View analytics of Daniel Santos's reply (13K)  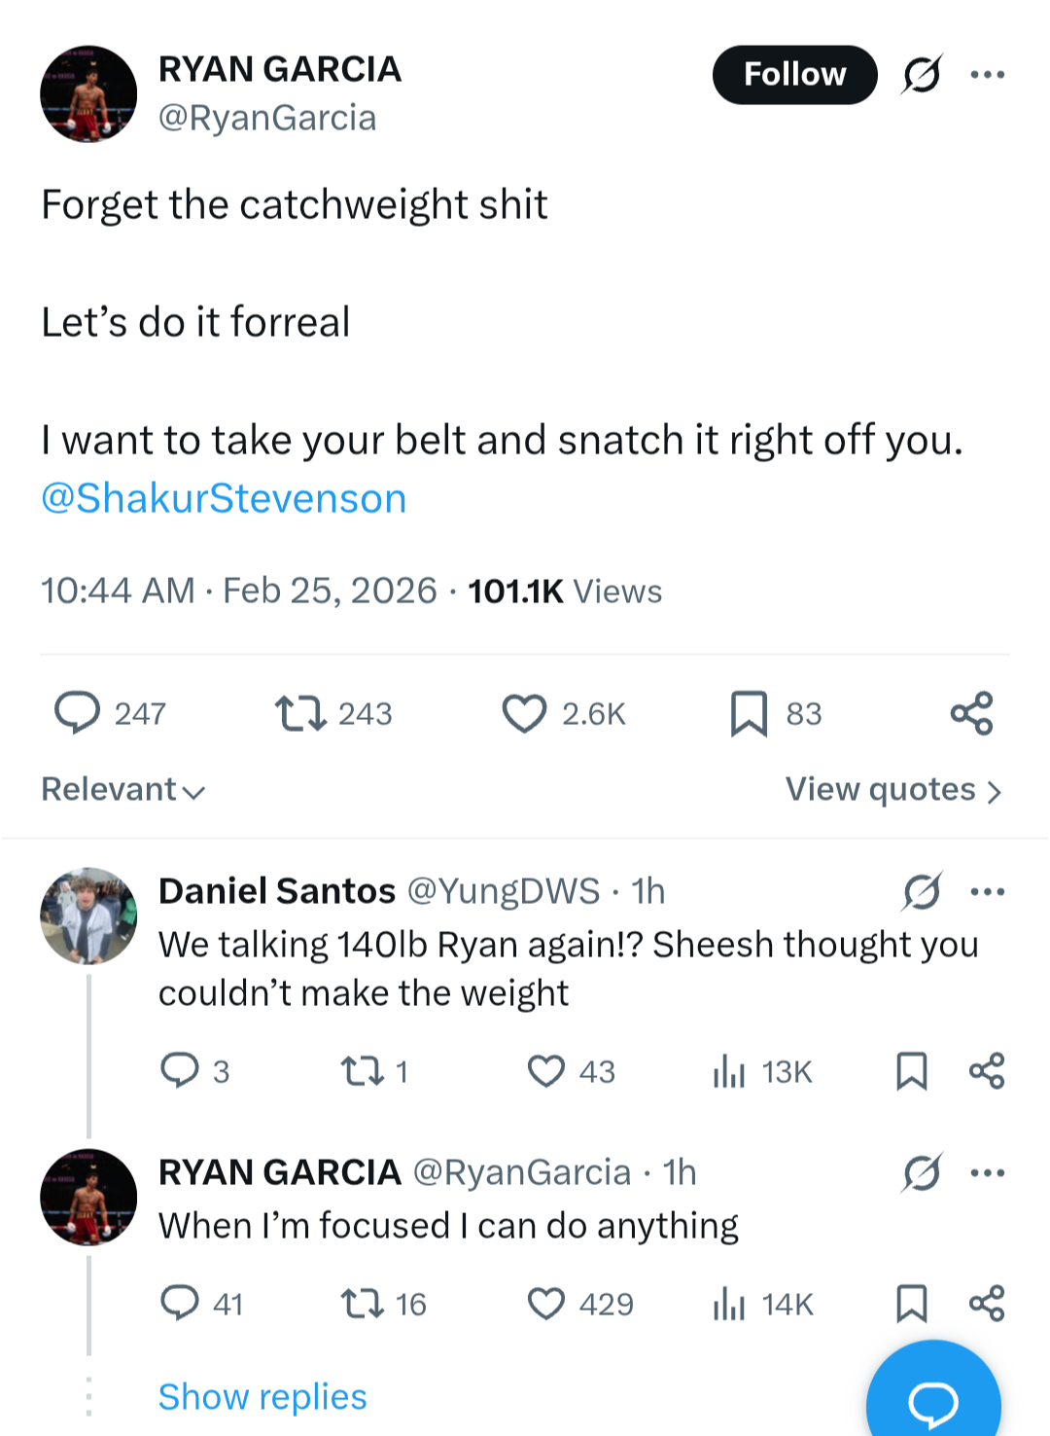[x=729, y=1071]
